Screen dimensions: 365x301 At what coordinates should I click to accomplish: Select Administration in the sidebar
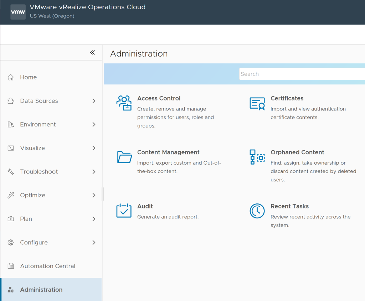coord(41,290)
